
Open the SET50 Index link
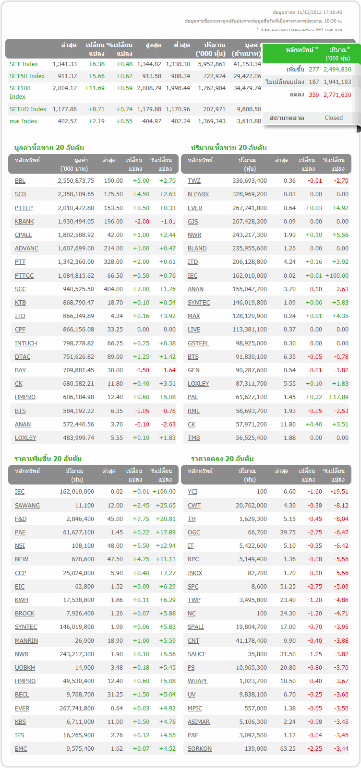click(x=27, y=76)
